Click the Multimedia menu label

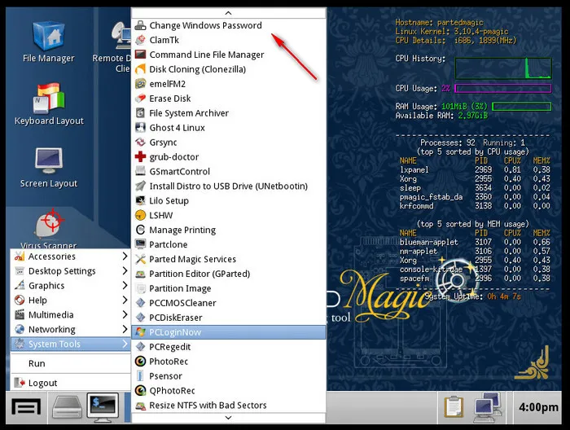[50, 315]
